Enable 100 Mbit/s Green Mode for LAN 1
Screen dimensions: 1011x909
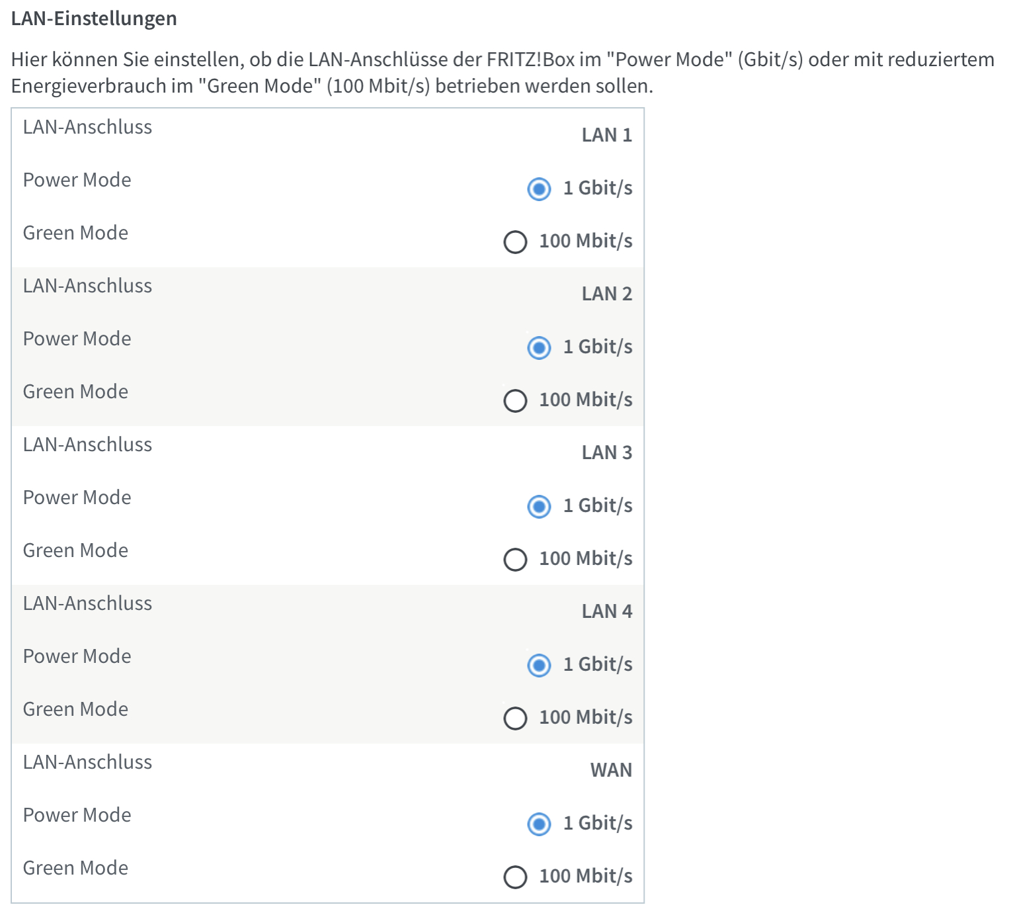515,242
